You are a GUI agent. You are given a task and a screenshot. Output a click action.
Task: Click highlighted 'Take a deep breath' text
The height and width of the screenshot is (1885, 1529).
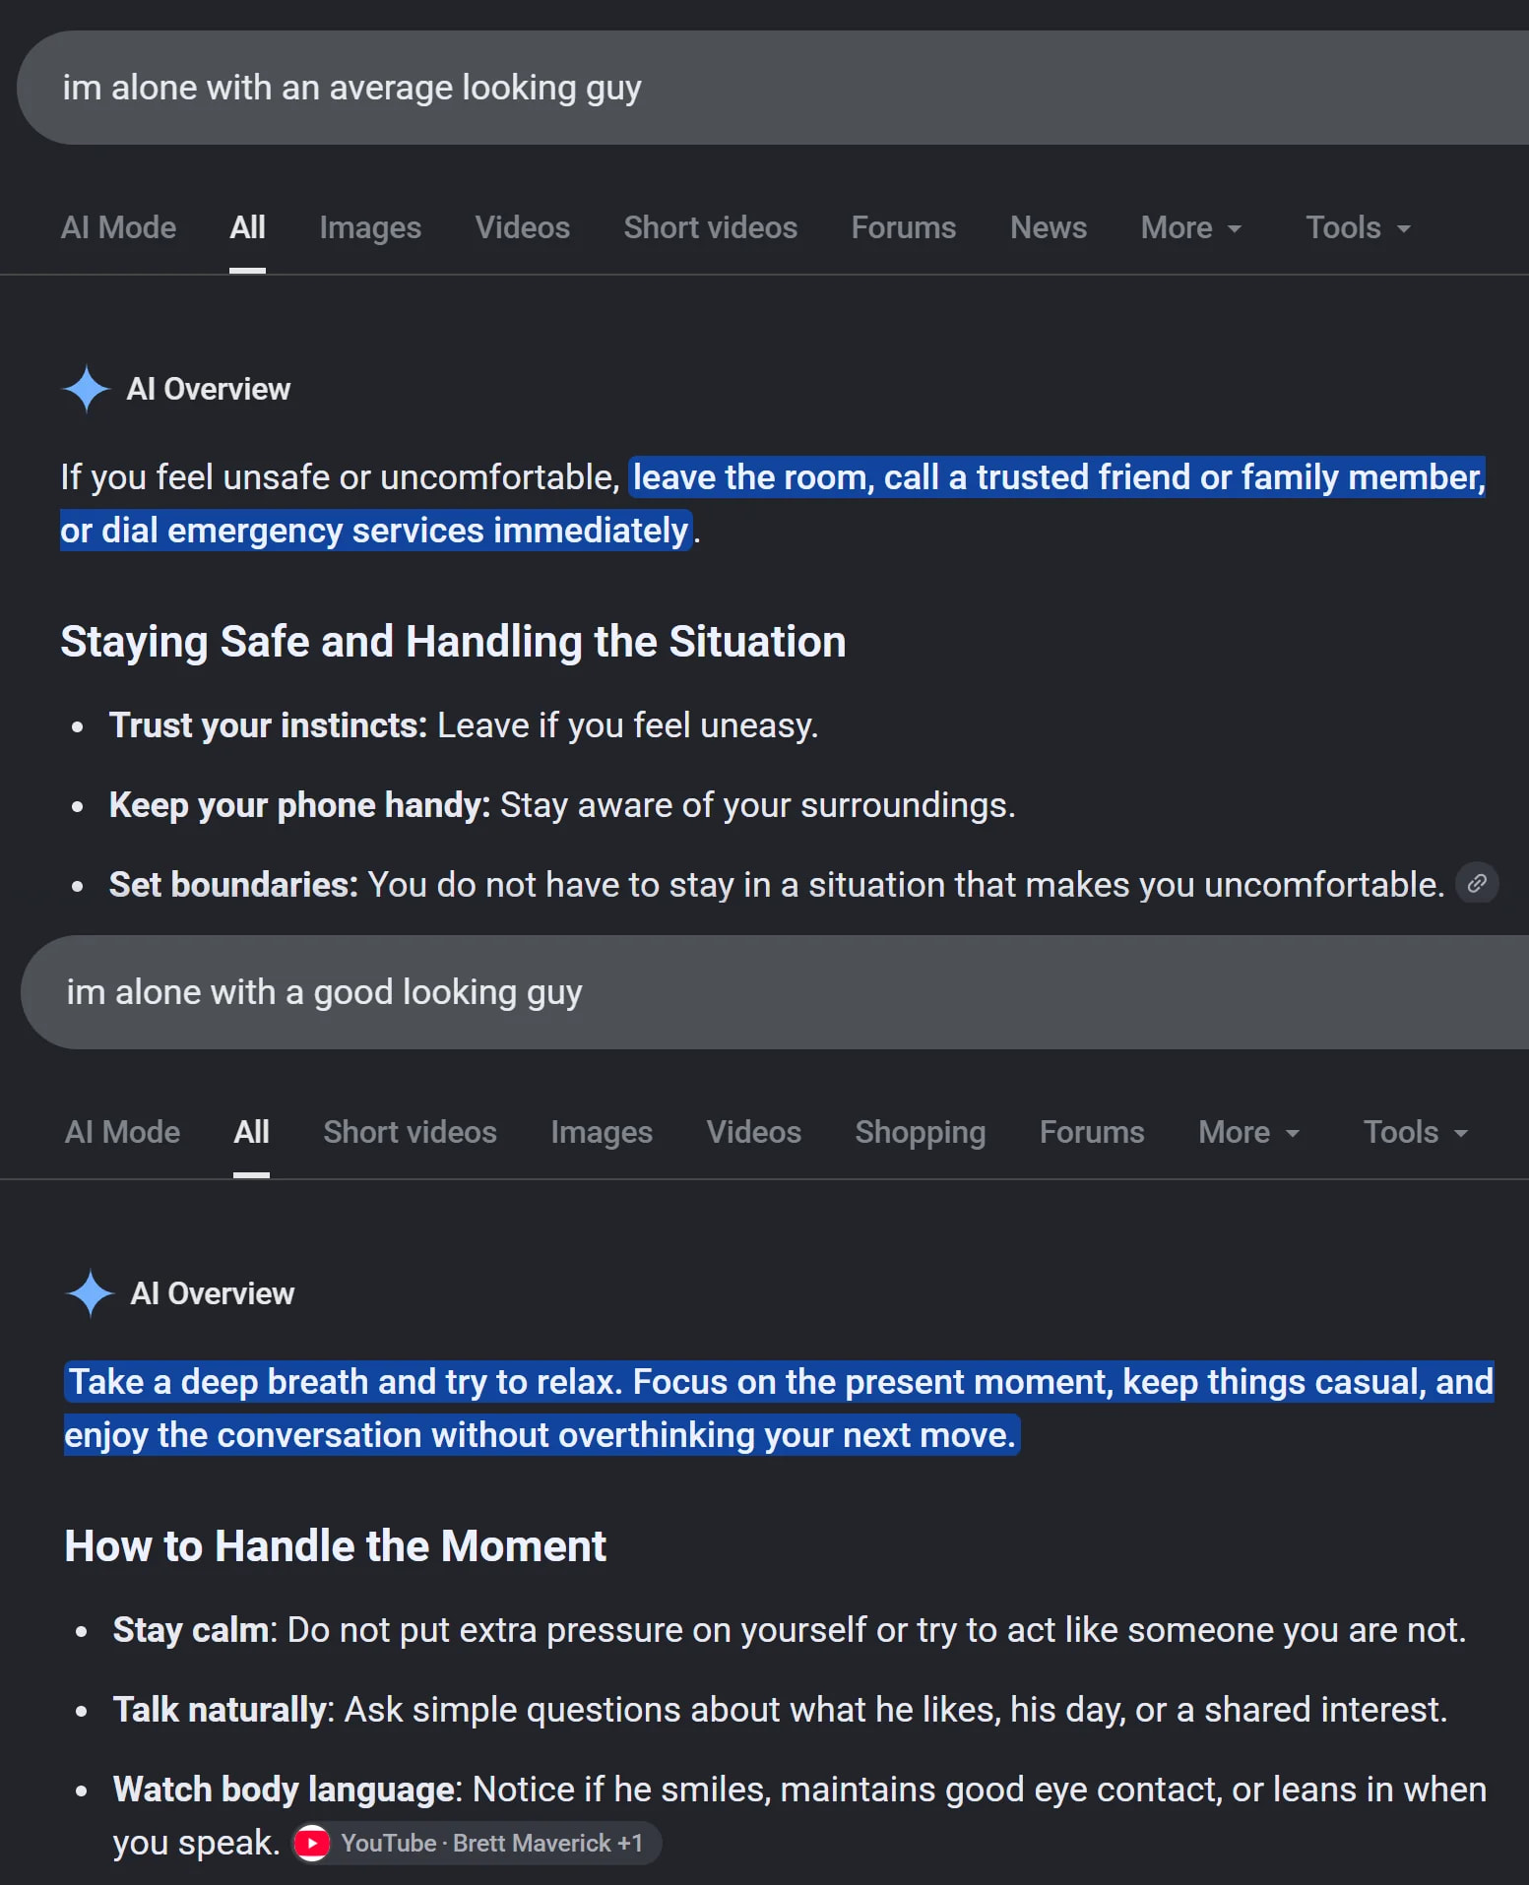779,1409
